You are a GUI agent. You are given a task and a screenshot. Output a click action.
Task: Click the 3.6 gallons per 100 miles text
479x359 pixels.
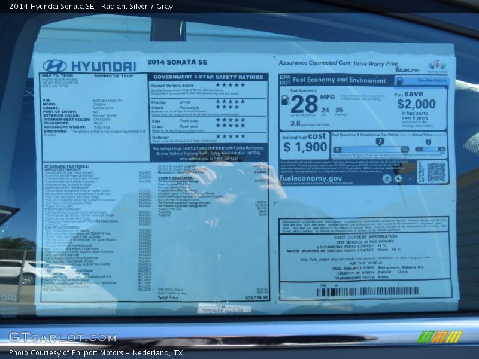point(310,124)
